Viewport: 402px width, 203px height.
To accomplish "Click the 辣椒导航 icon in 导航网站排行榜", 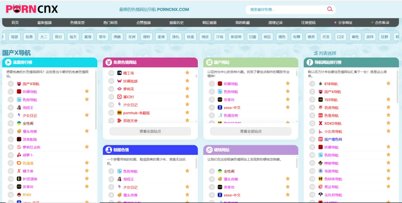I will point(320,163).
